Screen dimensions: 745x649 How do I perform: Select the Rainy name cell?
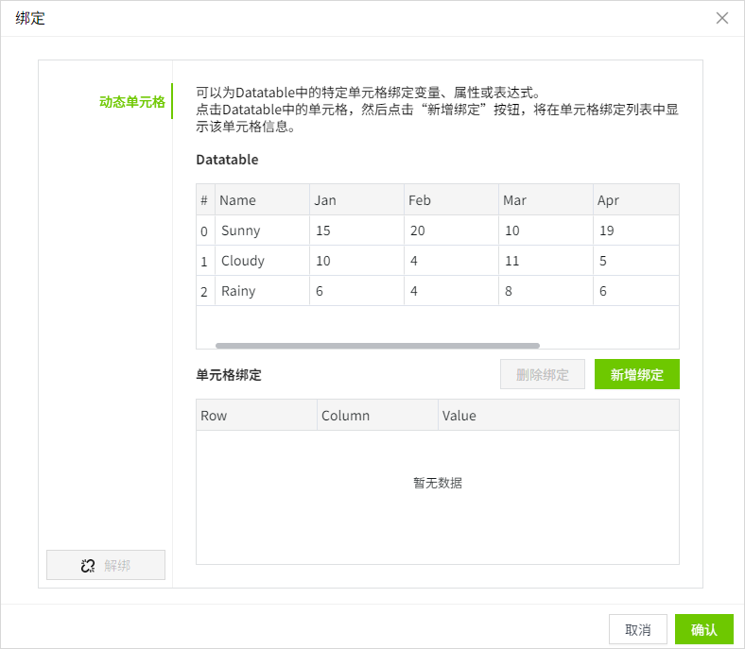[262, 291]
